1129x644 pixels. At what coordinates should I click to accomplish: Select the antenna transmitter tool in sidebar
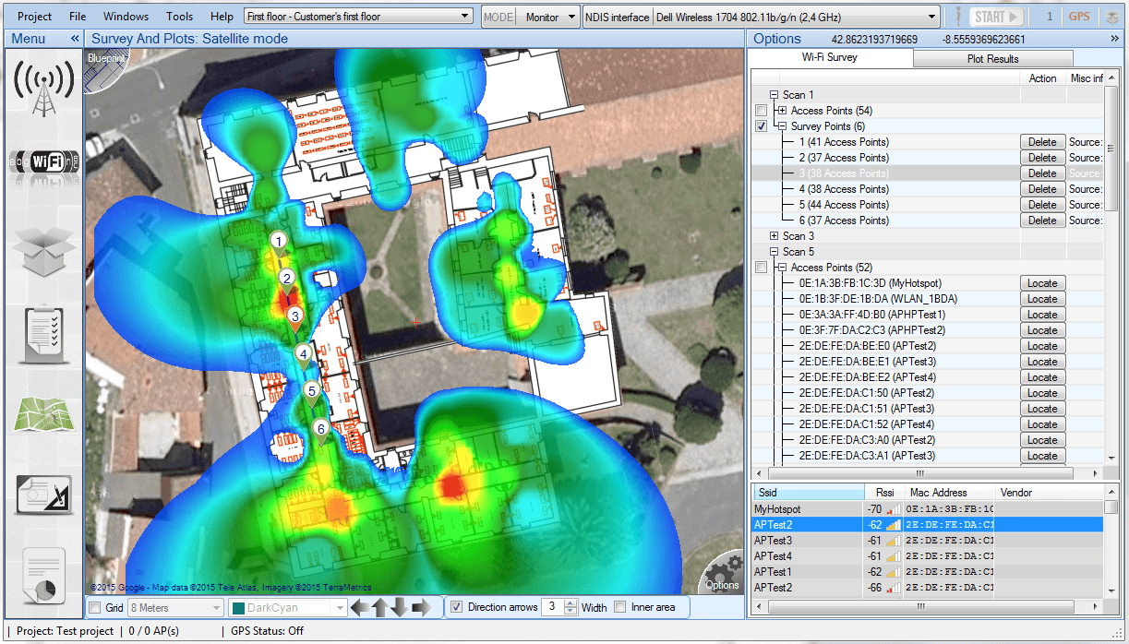(44, 83)
